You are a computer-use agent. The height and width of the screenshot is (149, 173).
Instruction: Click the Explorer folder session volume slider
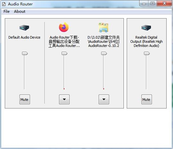tap(104, 71)
